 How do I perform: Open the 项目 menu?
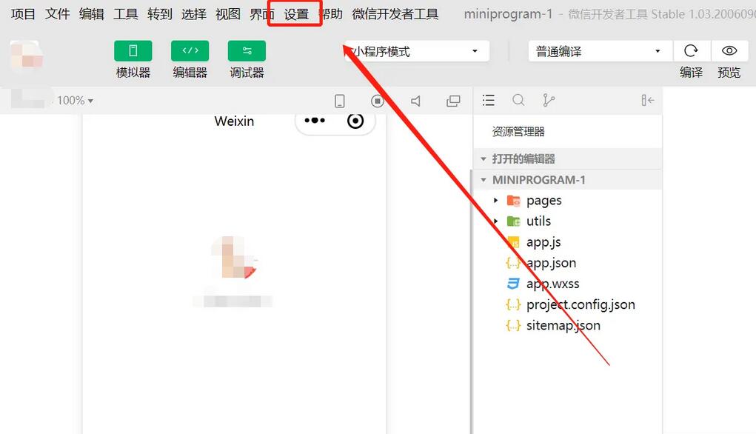coord(23,14)
